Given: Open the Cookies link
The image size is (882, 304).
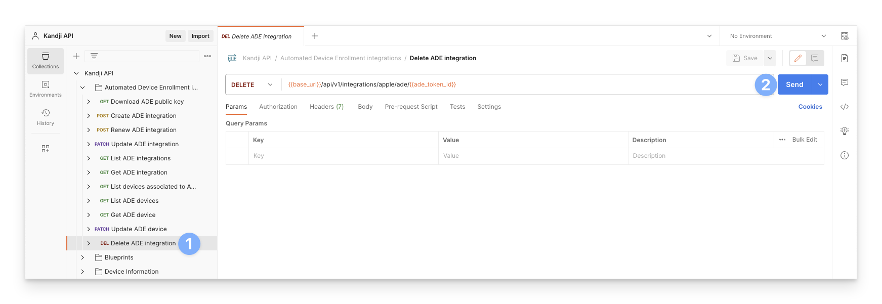Looking at the screenshot, I should click(810, 107).
